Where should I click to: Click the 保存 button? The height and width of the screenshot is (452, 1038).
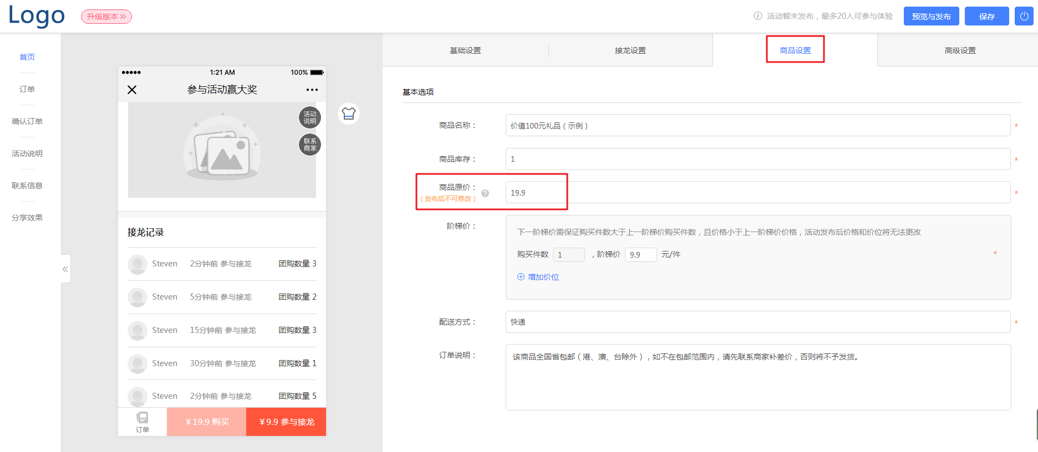(987, 16)
